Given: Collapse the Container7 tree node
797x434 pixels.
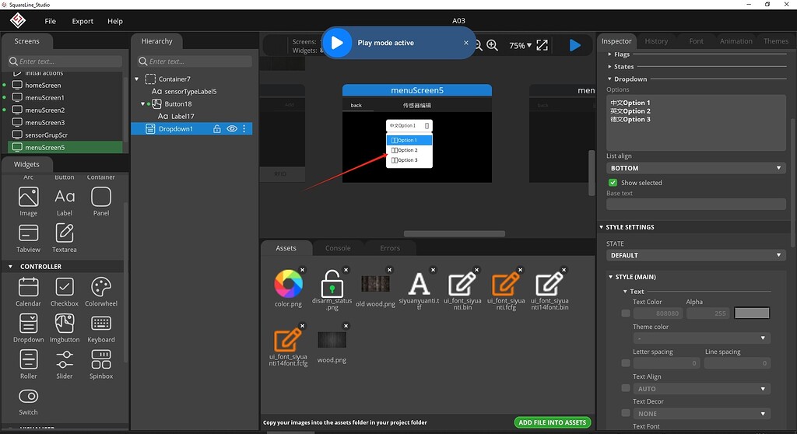Looking at the screenshot, I should click(138, 79).
